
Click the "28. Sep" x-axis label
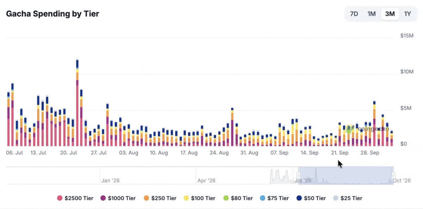coord(370,153)
